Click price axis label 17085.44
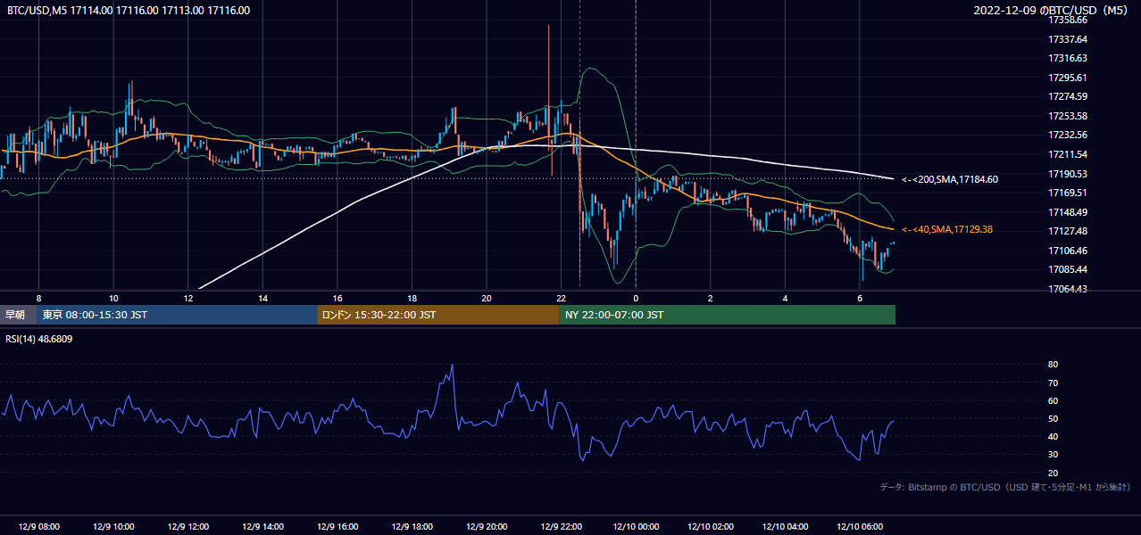The height and width of the screenshot is (535, 1141). pyautogui.click(x=1068, y=269)
